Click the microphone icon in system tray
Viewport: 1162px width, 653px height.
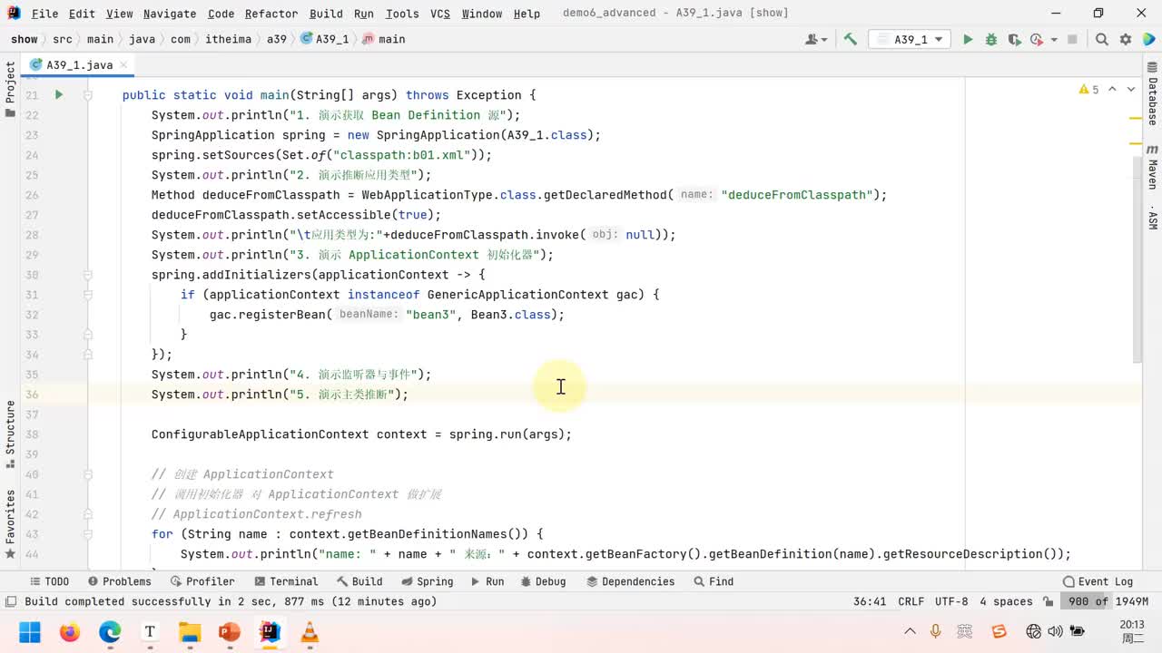[935, 631]
